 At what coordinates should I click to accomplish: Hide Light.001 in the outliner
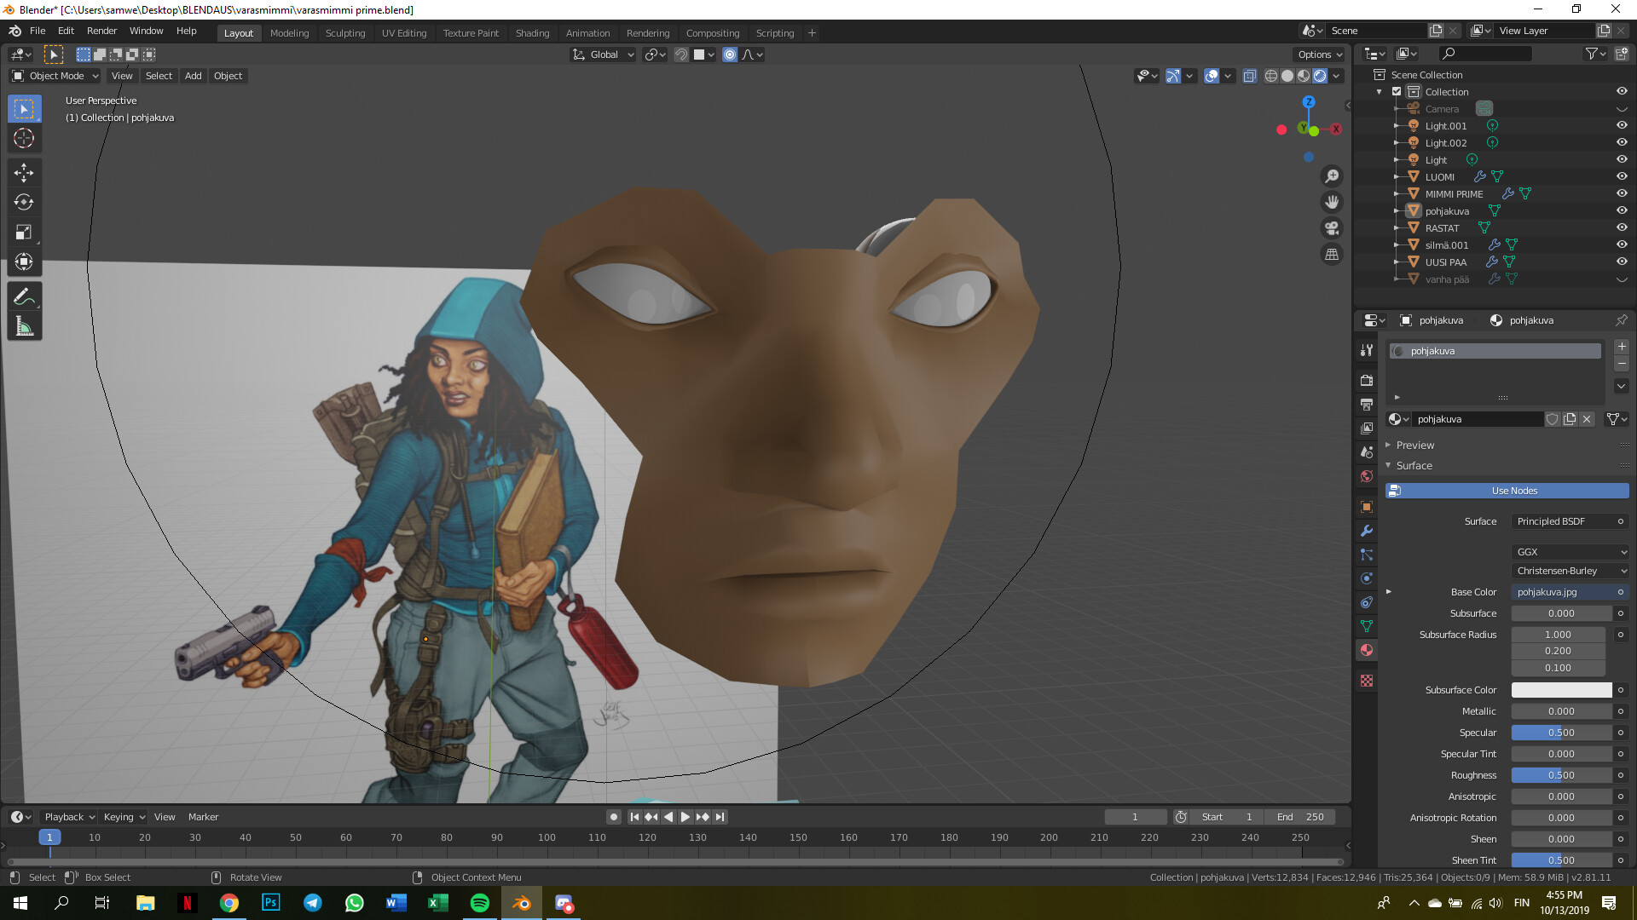click(x=1622, y=125)
